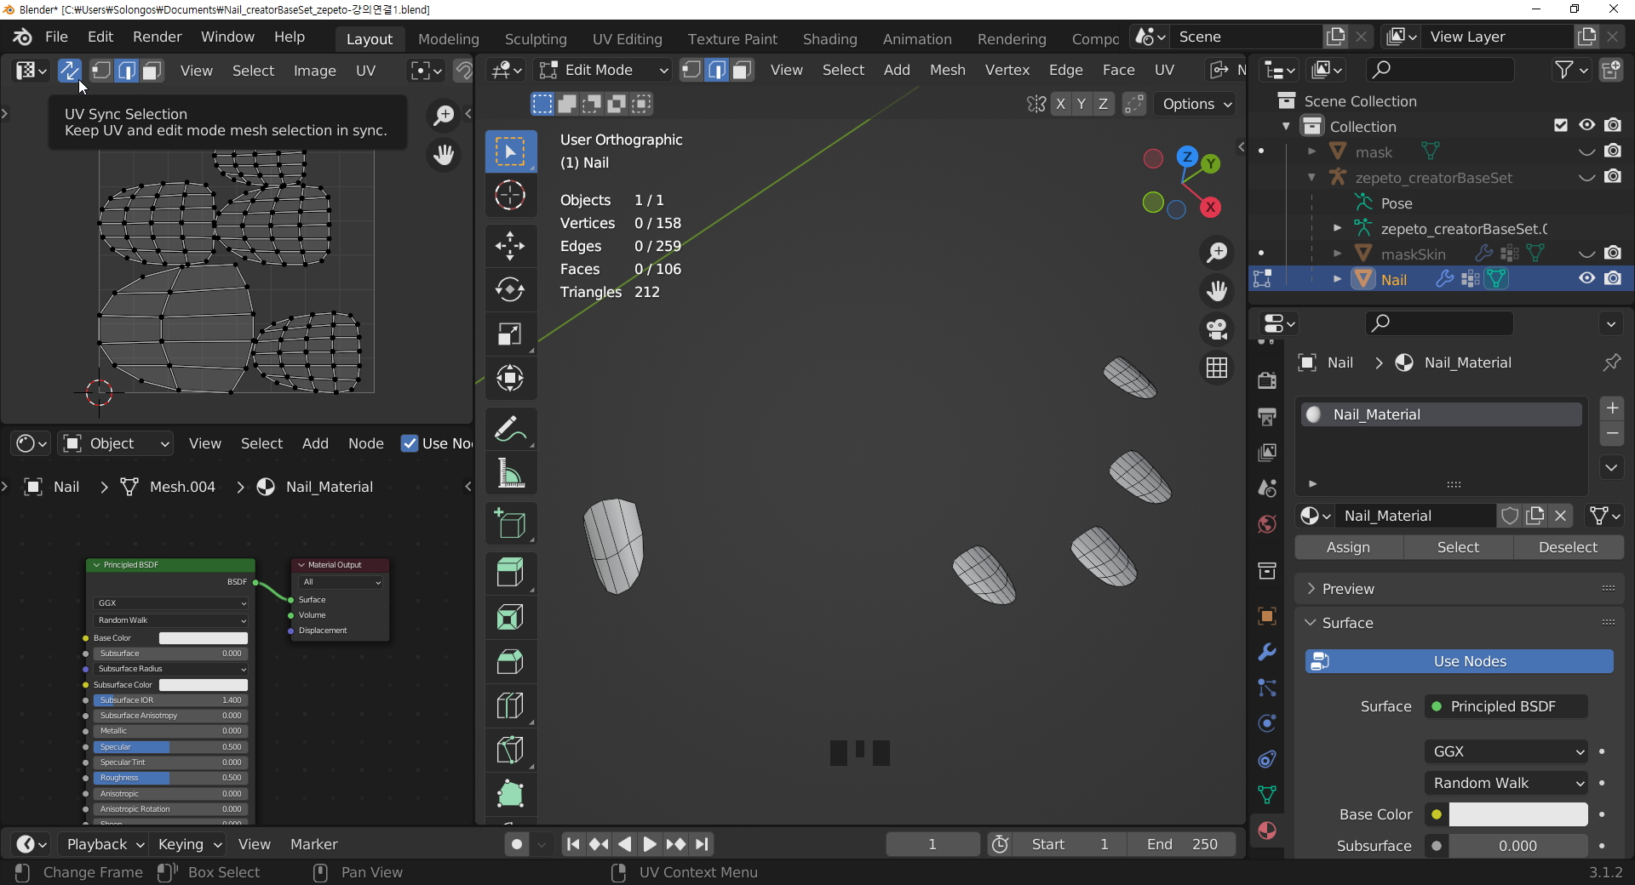The width and height of the screenshot is (1635, 885).
Task: Open the File menu
Action: [56, 37]
